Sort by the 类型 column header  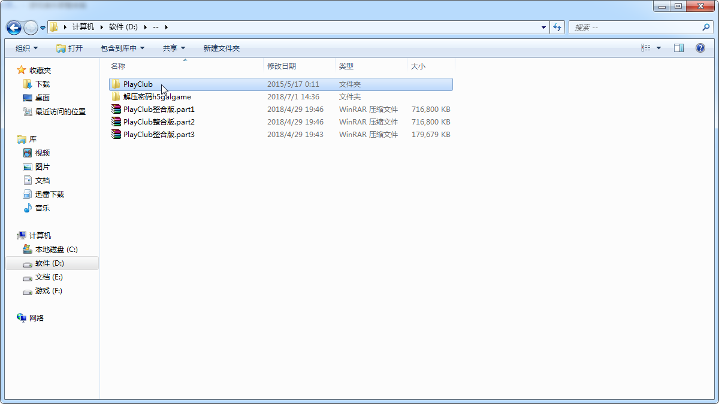(x=371, y=66)
